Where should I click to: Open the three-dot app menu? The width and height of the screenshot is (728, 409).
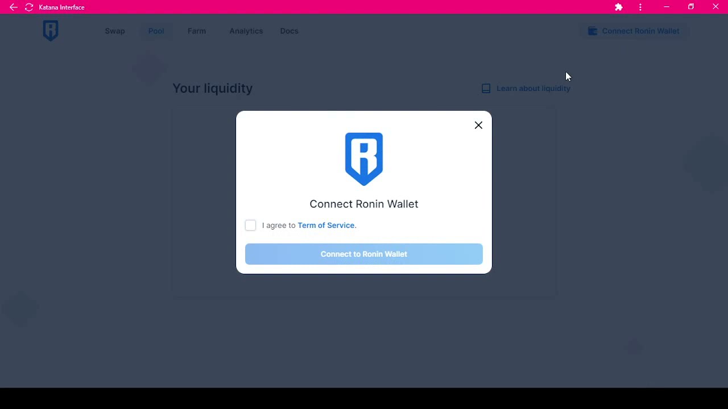640,7
